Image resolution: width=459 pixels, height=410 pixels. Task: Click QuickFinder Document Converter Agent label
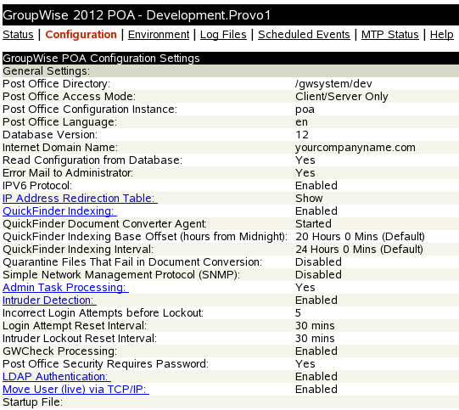[x=104, y=224]
